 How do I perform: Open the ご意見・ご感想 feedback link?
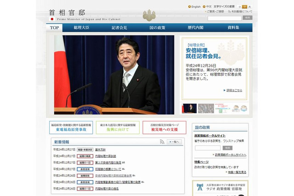pos(215,12)
